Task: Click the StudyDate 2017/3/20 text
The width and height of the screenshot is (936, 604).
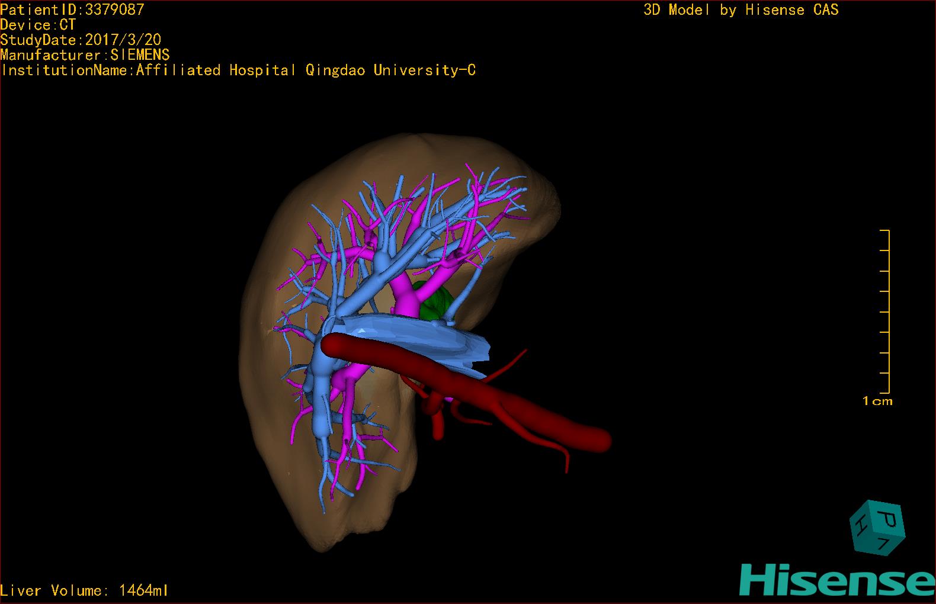Action: click(81, 40)
